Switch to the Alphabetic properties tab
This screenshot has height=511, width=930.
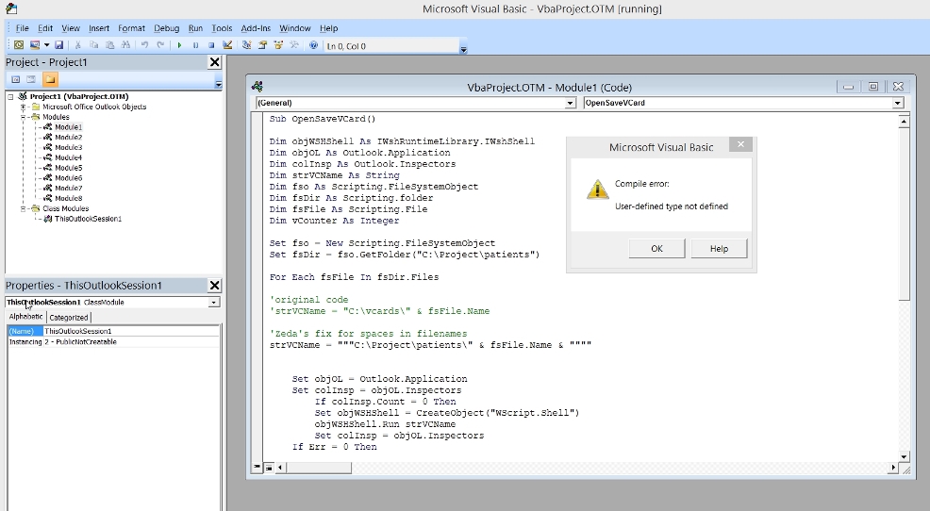[26, 317]
